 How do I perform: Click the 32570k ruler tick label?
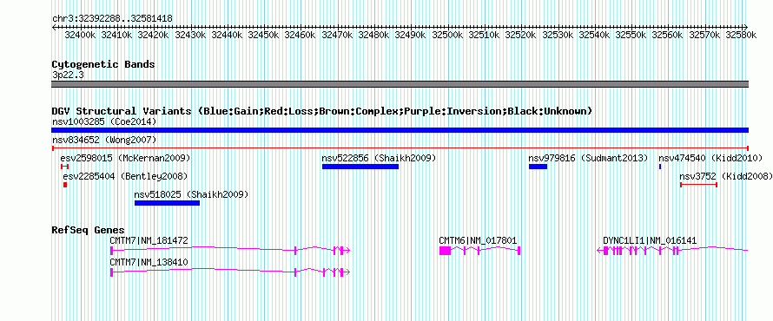(705, 35)
